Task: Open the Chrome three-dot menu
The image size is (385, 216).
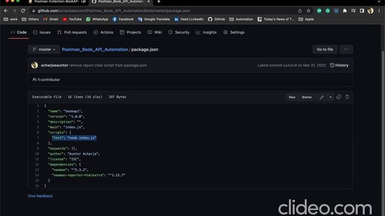Action: (379, 11)
